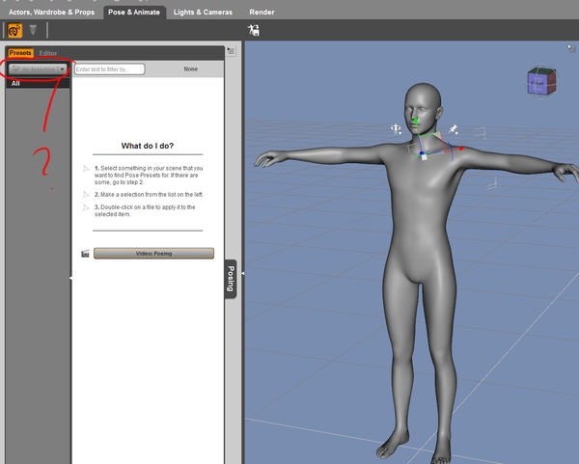Go to the Render tab
Screen dimensions: 579x464
pyautogui.click(x=262, y=13)
